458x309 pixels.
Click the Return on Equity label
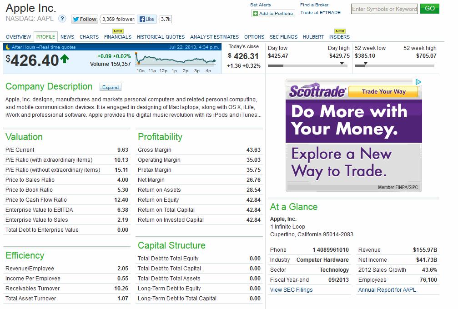click(158, 200)
